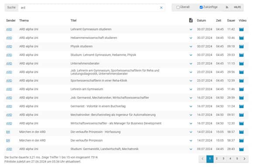Clear the search field with X
Image resolution: width=262 pixels, height=167 pixels.
(x=161, y=7)
